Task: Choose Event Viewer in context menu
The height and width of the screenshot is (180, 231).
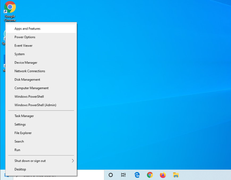Action: tap(23, 46)
